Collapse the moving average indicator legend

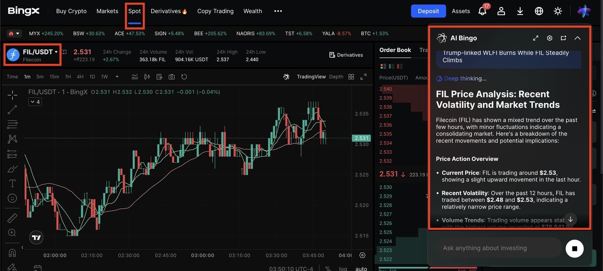tap(35, 102)
